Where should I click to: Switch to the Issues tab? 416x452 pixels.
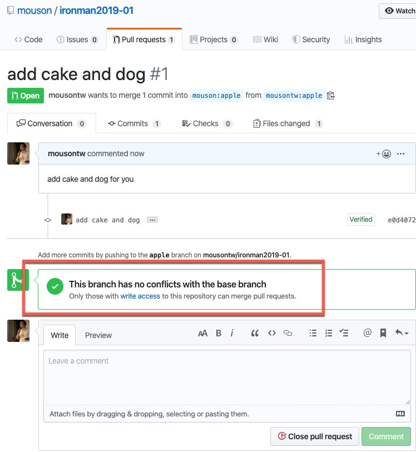(77, 39)
